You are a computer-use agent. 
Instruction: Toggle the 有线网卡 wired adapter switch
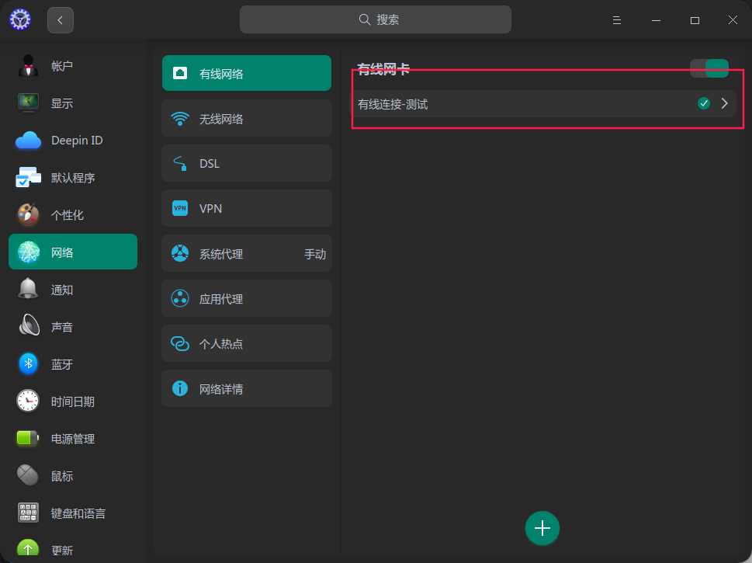(x=709, y=68)
